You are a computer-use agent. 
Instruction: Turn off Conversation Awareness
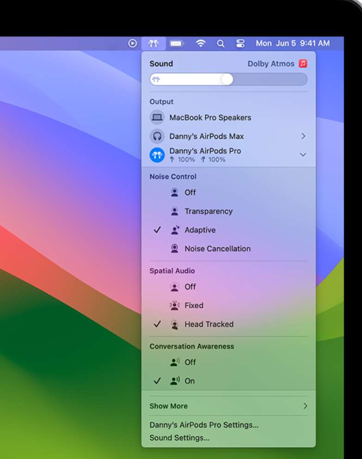pos(190,362)
